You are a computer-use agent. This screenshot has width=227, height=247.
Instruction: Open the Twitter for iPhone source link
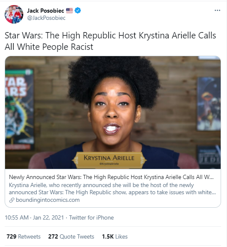click(91, 217)
